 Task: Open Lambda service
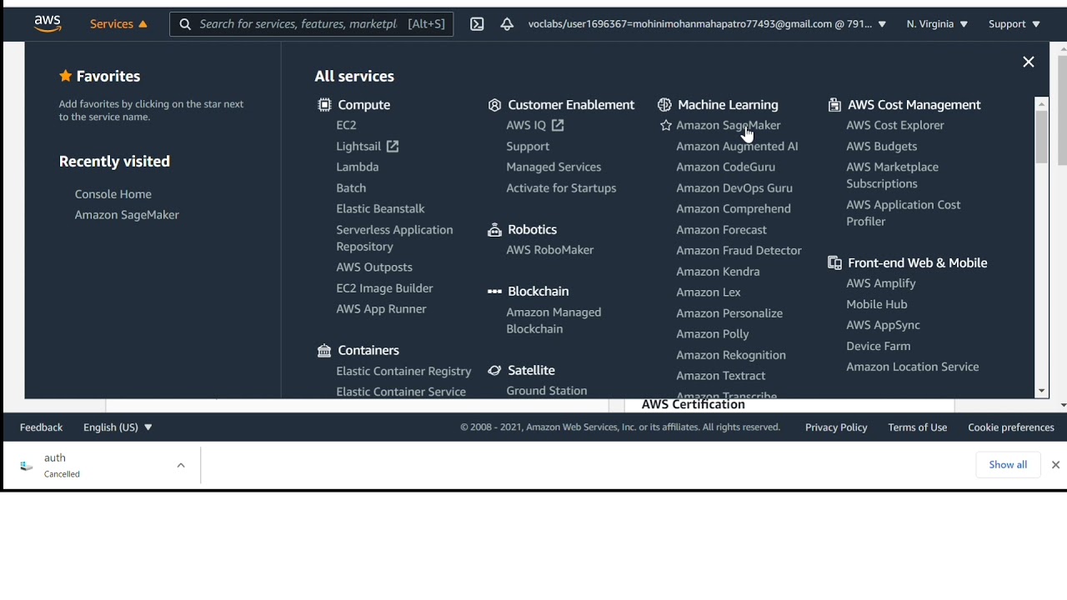pos(358,167)
